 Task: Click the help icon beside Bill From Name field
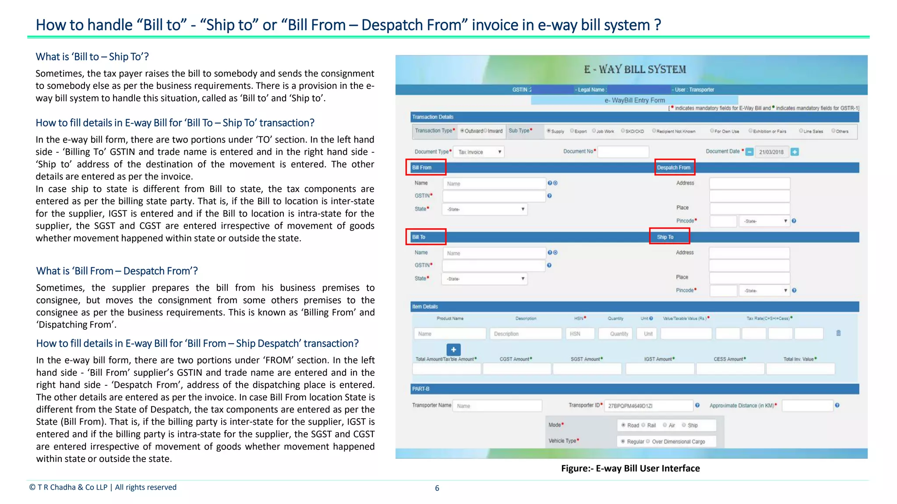coord(550,183)
